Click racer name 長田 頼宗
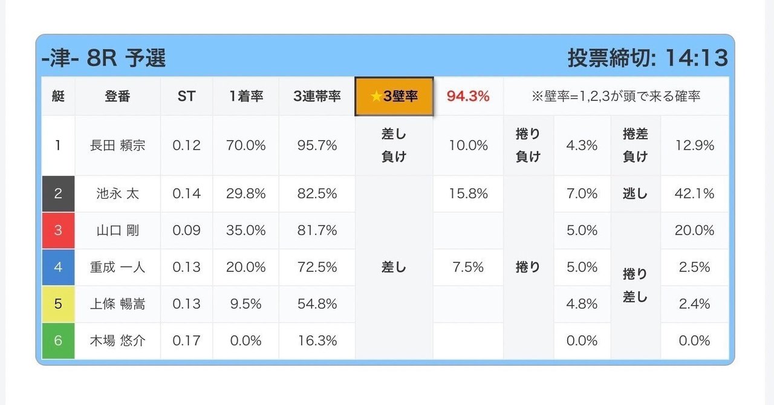This screenshot has height=405, width=774. click(x=118, y=145)
